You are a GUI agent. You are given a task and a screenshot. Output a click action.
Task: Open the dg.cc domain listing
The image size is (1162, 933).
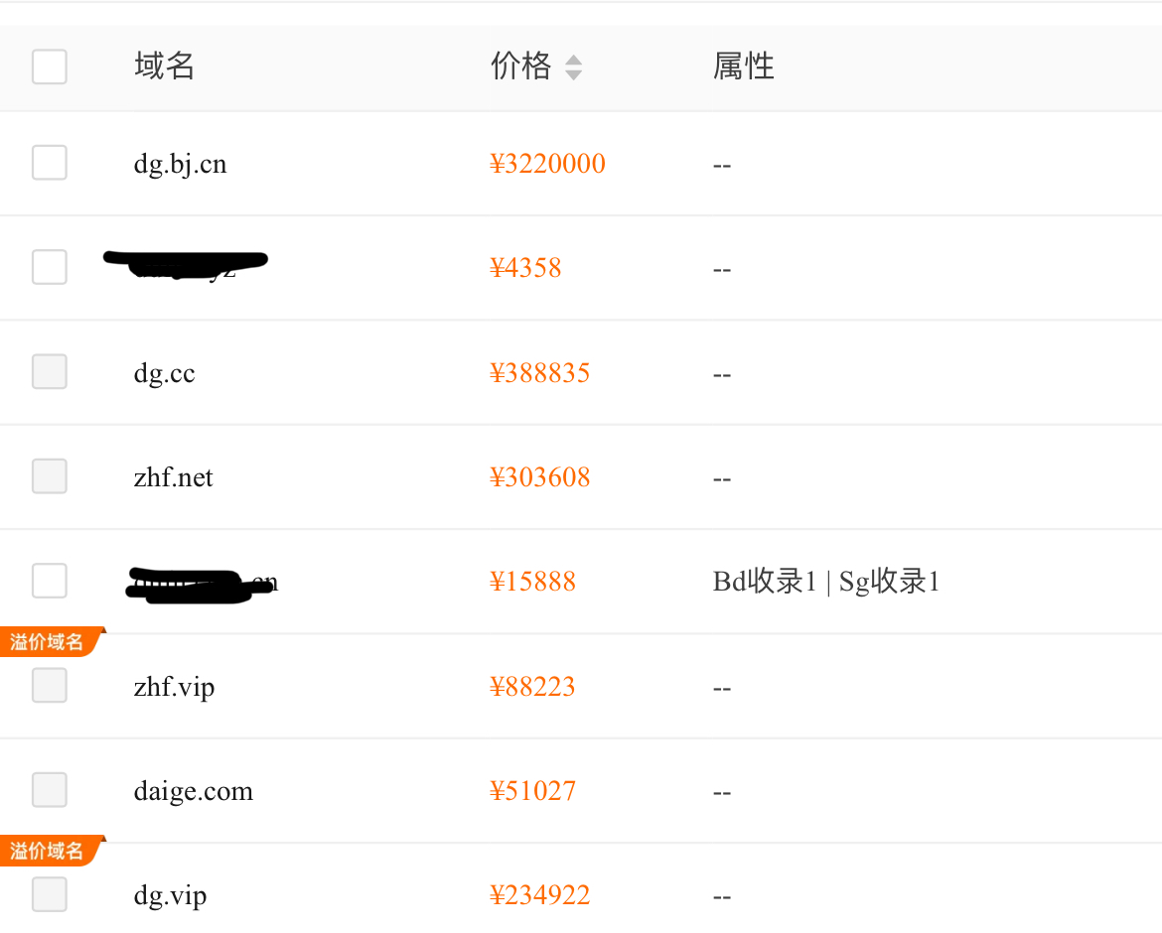click(164, 373)
